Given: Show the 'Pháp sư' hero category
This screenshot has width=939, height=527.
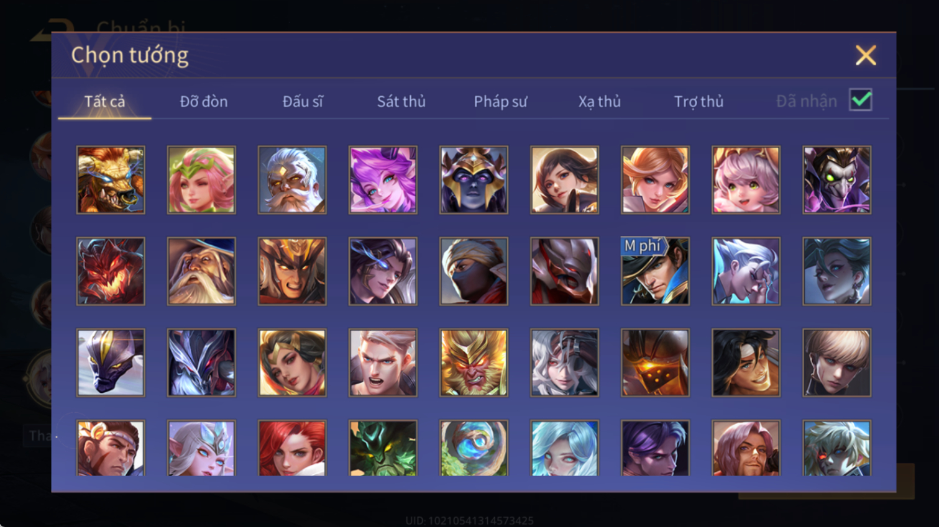Looking at the screenshot, I should point(500,101).
